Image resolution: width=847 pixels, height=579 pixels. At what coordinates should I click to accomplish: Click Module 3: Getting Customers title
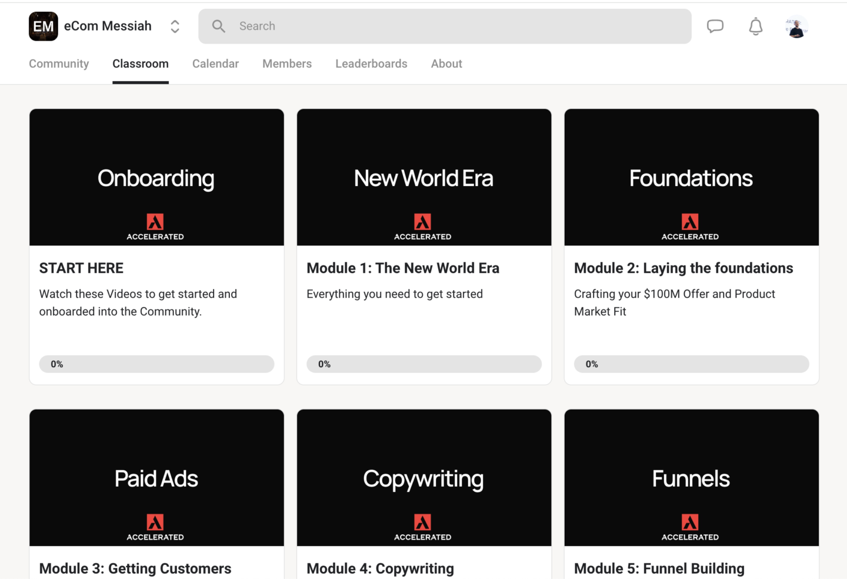pyautogui.click(x=135, y=568)
